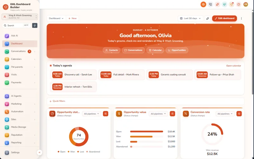
Task: Click the Conversations shortcut in the banner
Action: pyautogui.click(x=133, y=50)
